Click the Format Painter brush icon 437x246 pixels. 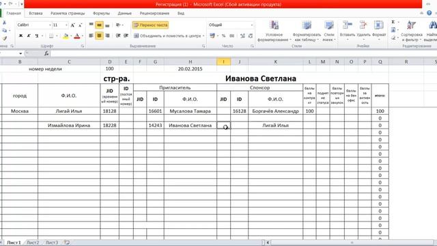click(5, 38)
